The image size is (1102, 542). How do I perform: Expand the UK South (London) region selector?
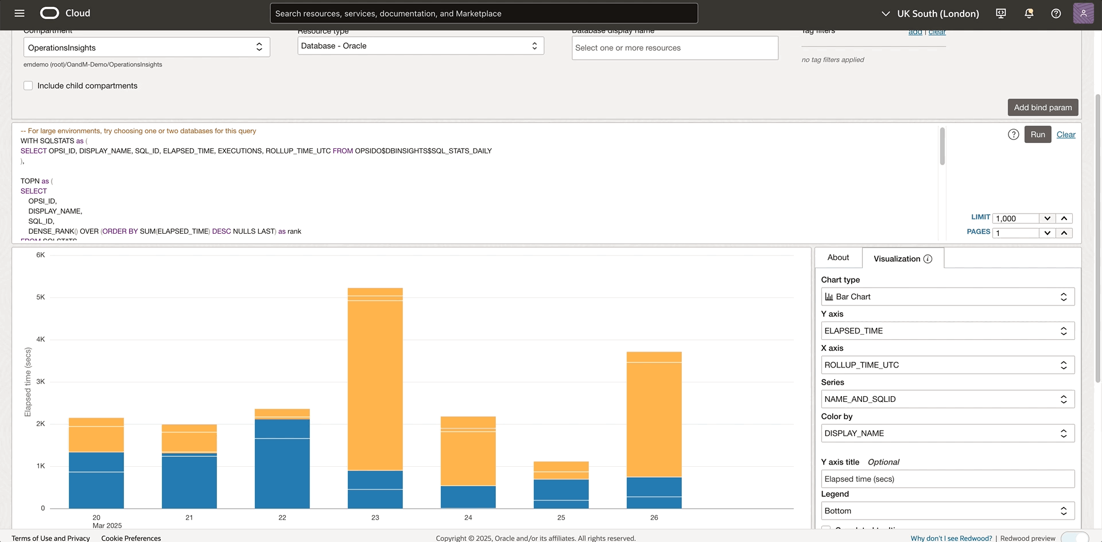932,13
